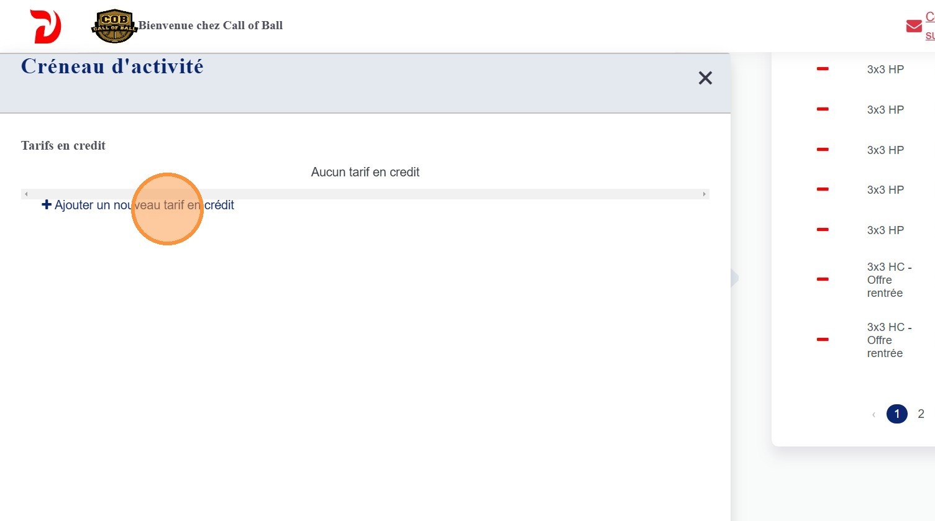
Task: Open messages via the red envelope icon
Action: point(913,26)
